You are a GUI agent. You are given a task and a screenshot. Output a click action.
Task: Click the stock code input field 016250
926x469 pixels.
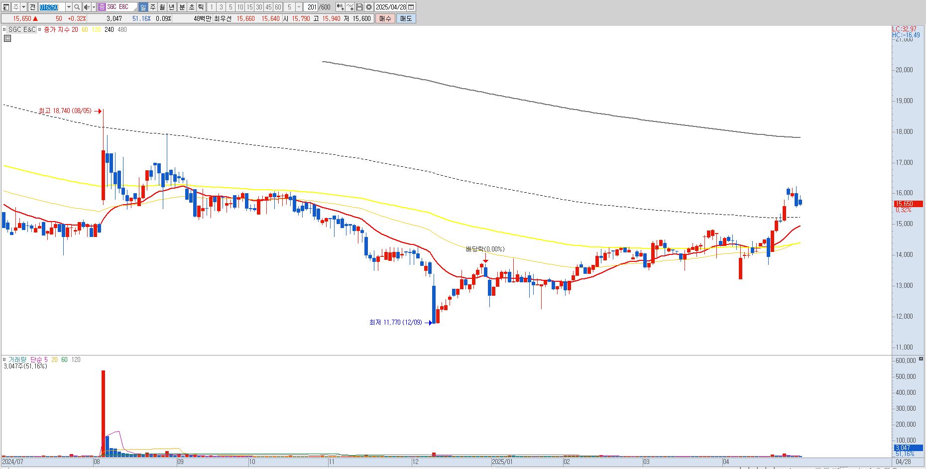click(x=52, y=7)
